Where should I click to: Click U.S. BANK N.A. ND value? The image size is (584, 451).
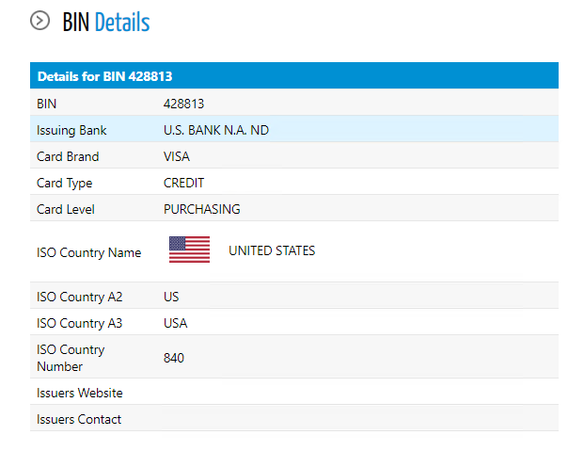click(x=216, y=130)
